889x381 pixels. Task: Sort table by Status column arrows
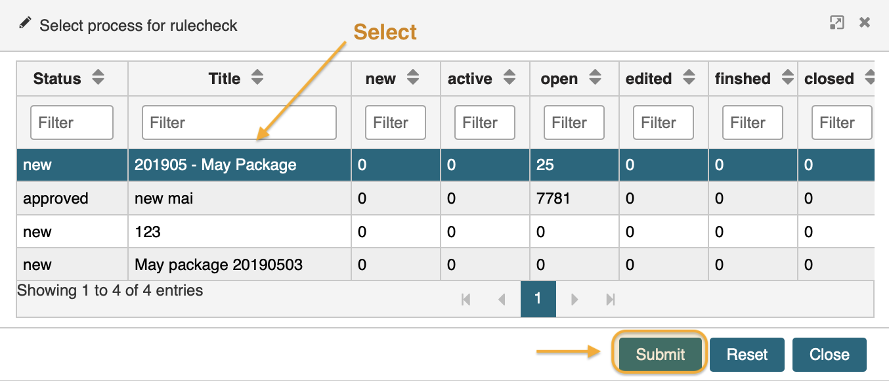[x=98, y=78]
